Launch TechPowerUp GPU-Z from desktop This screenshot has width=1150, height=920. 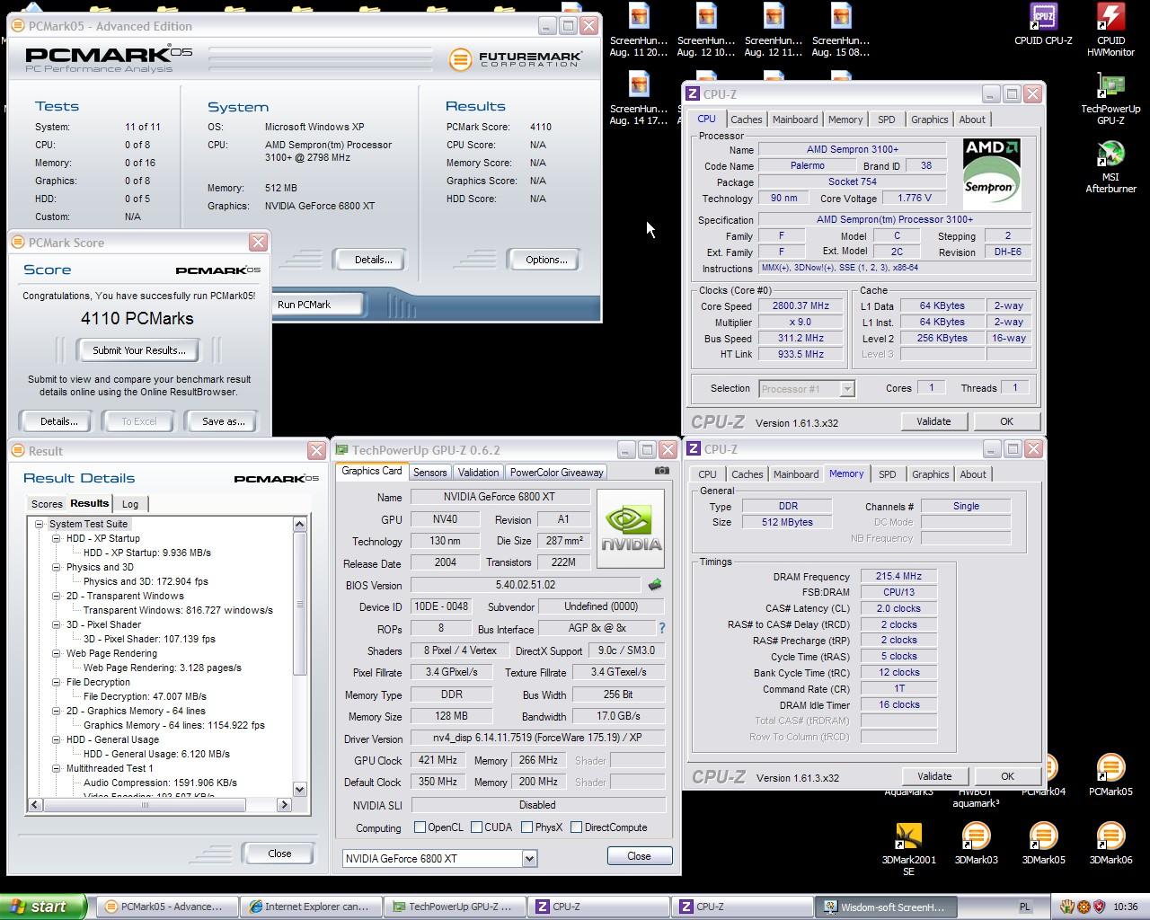(1110, 100)
